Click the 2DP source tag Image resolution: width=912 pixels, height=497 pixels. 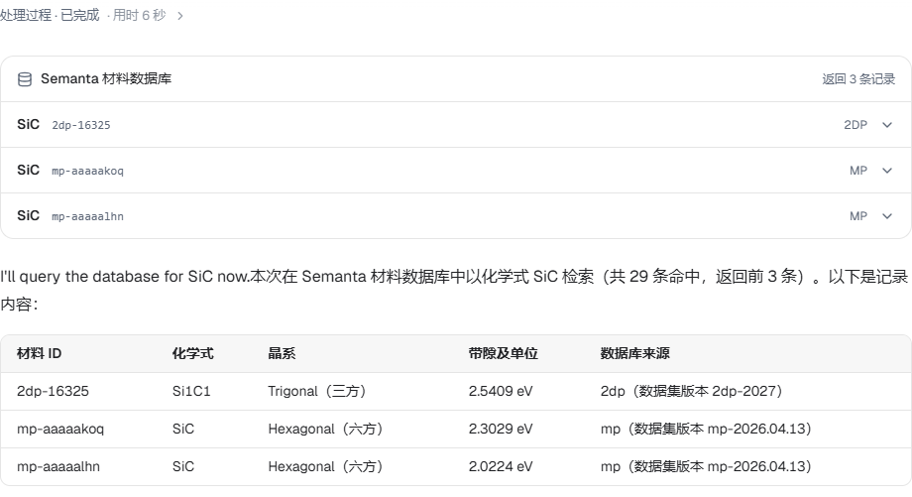[x=855, y=125]
